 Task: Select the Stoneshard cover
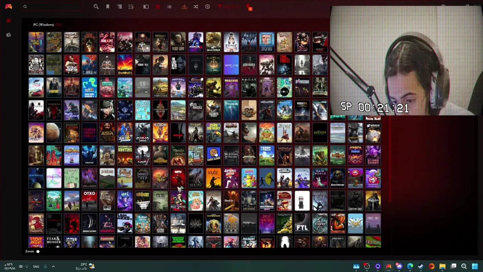click(x=373, y=155)
